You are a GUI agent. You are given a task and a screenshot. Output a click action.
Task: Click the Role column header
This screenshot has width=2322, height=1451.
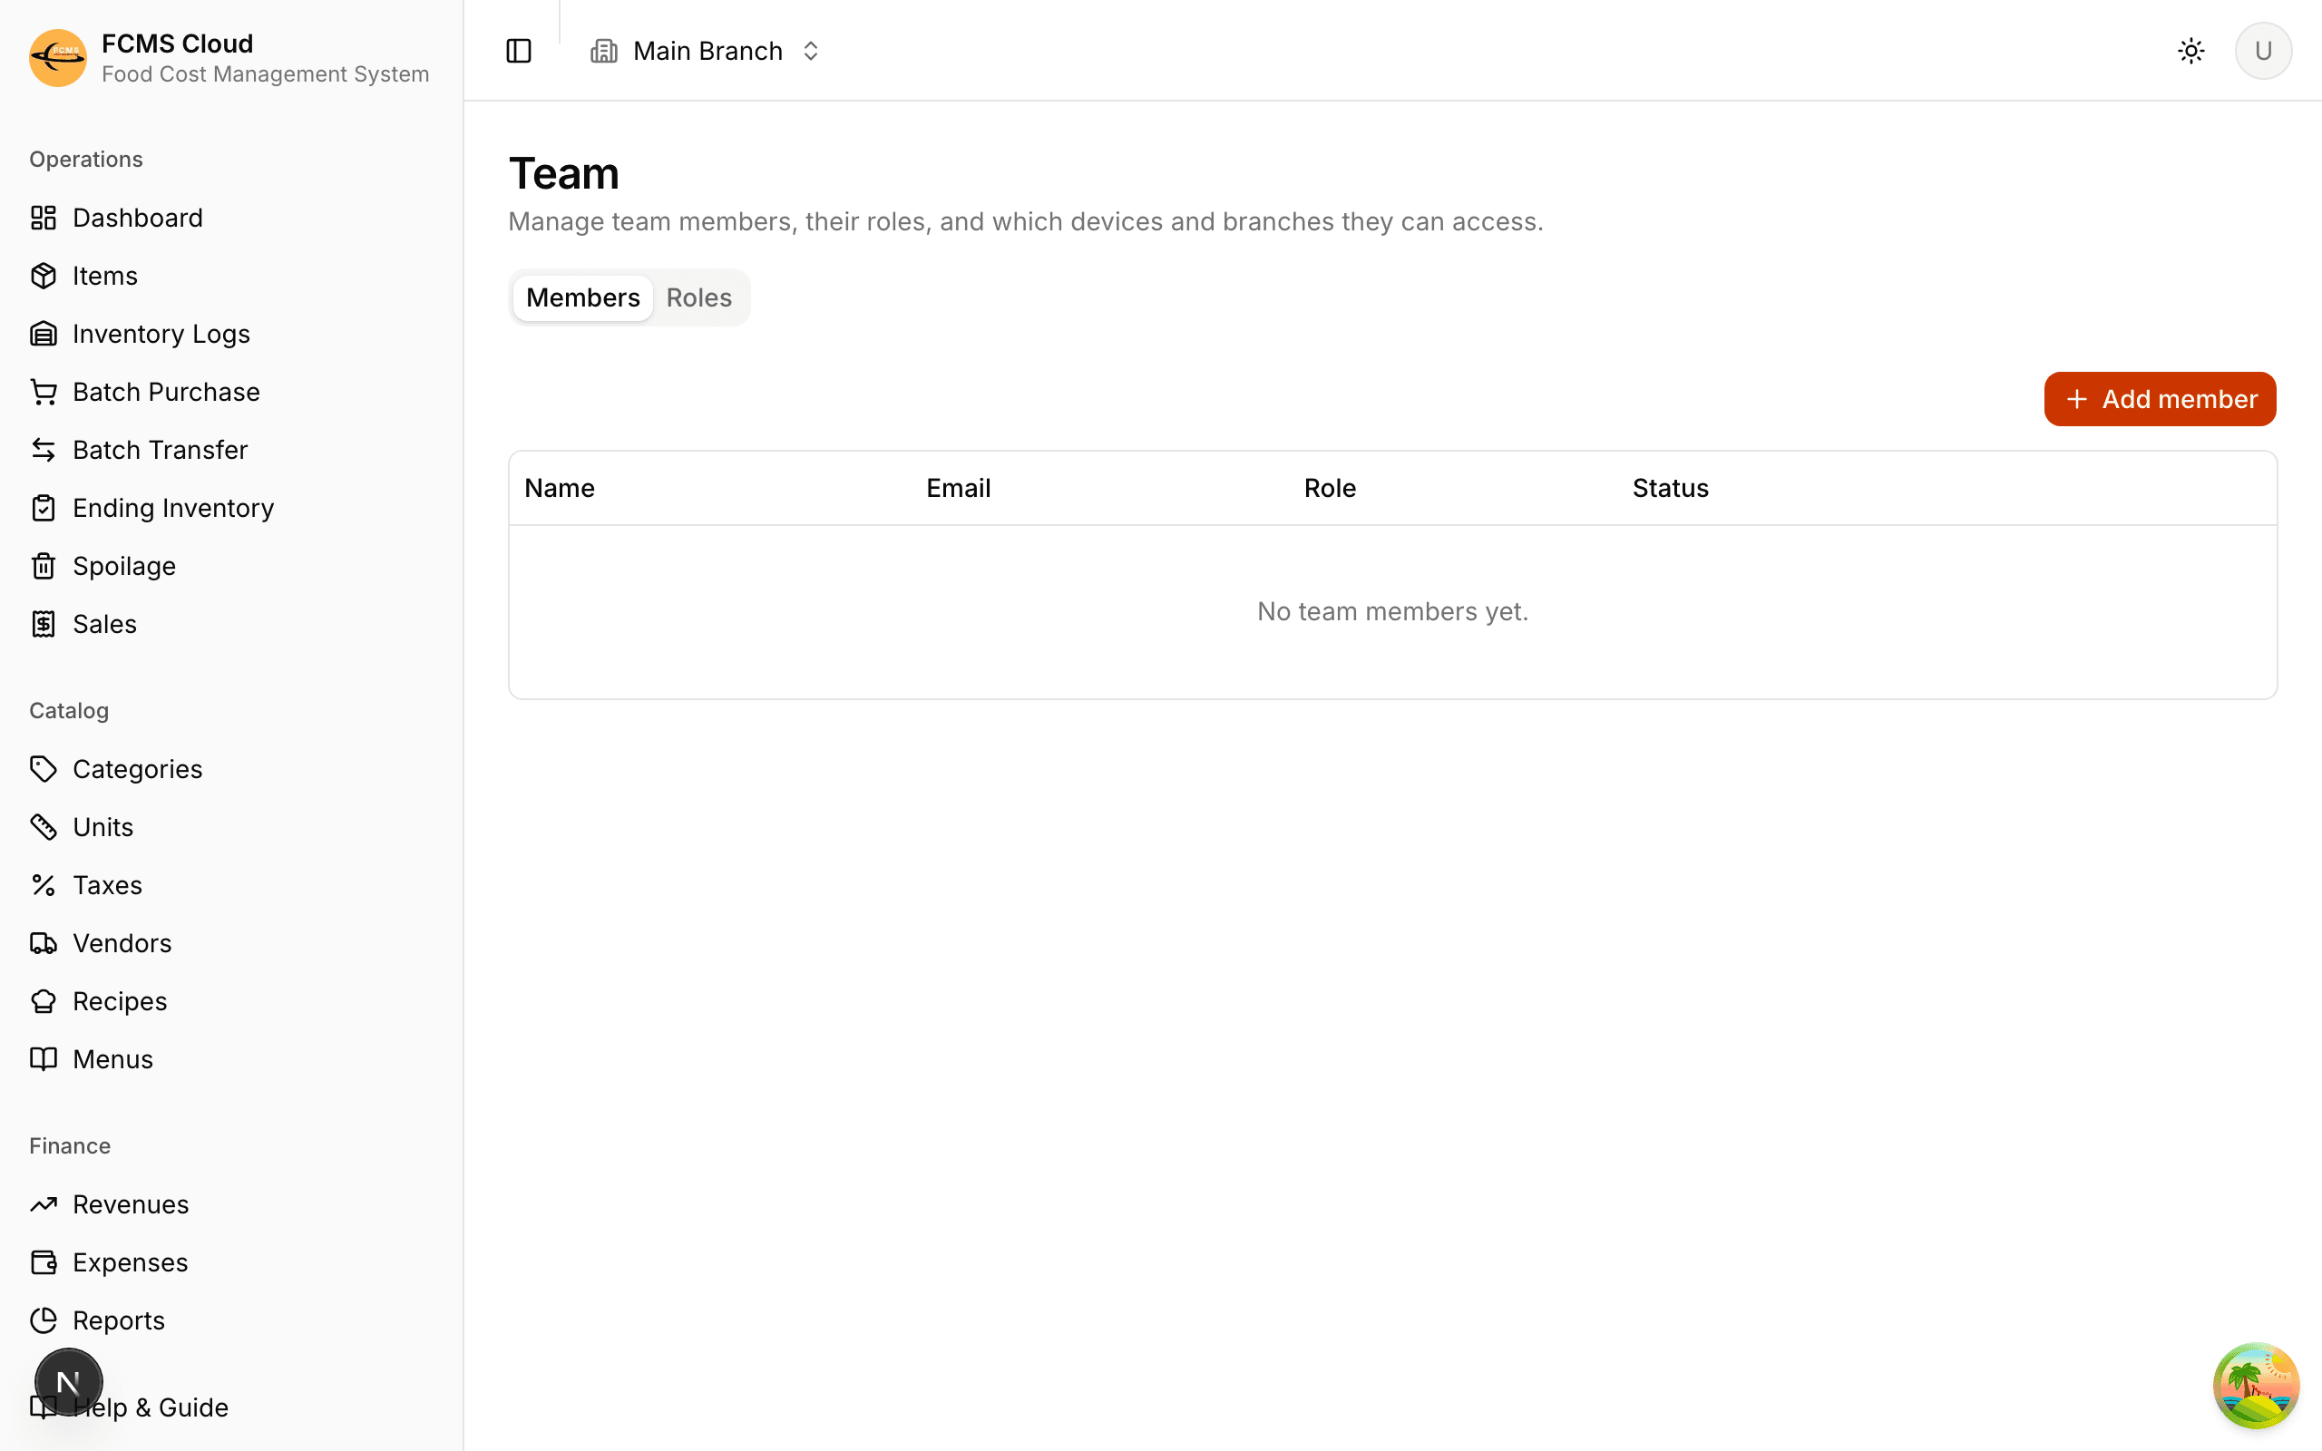pos(1329,489)
